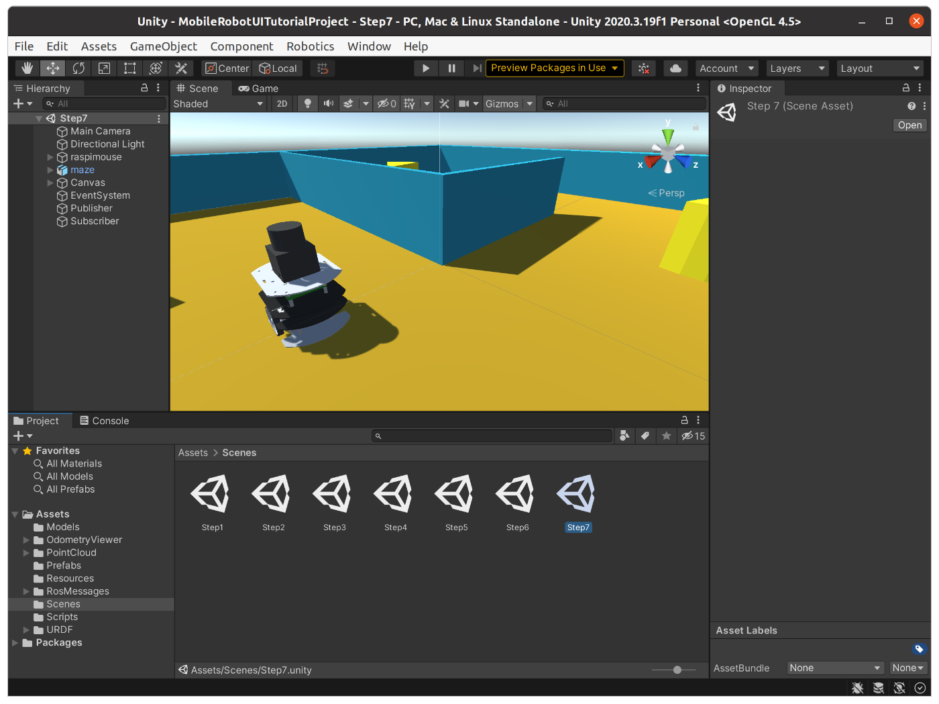
Task: Open the GameObject menu
Action: pyautogui.click(x=164, y=46)
